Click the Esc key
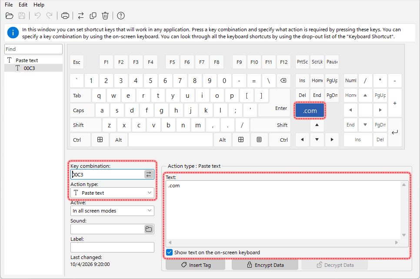The height and width of the screenshot is (279, 420). [77, 62]
